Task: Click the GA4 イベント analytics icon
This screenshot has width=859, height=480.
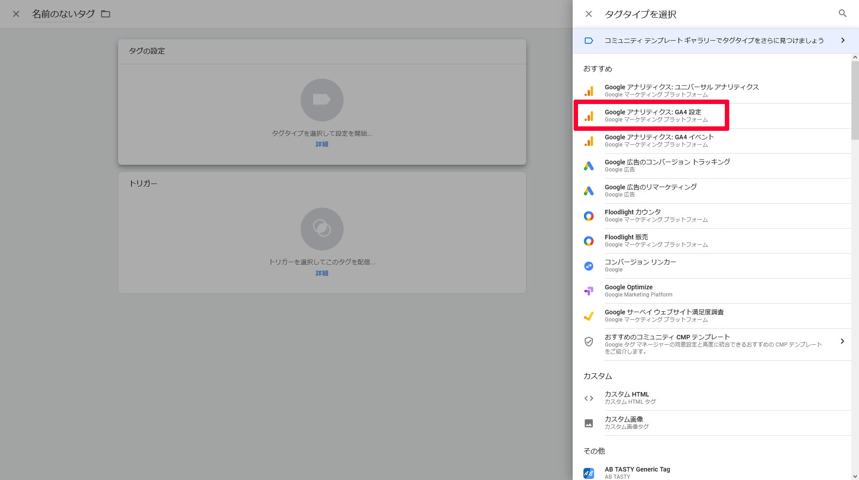Action: [x=589, y=141]
